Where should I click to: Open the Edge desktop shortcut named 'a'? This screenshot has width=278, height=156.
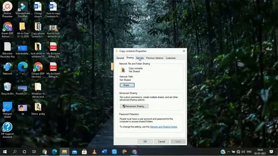[x=23, y=68]
